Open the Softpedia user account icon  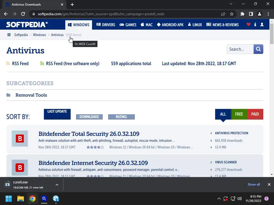coord(262,24)
